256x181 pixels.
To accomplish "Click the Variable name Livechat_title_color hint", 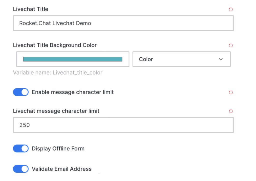I will (x=58, y=73).
